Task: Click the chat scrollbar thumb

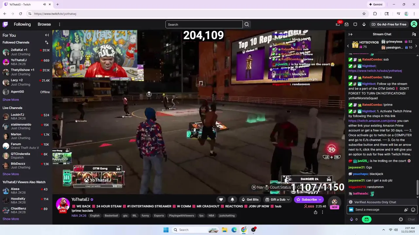Action: click(417, 188)
